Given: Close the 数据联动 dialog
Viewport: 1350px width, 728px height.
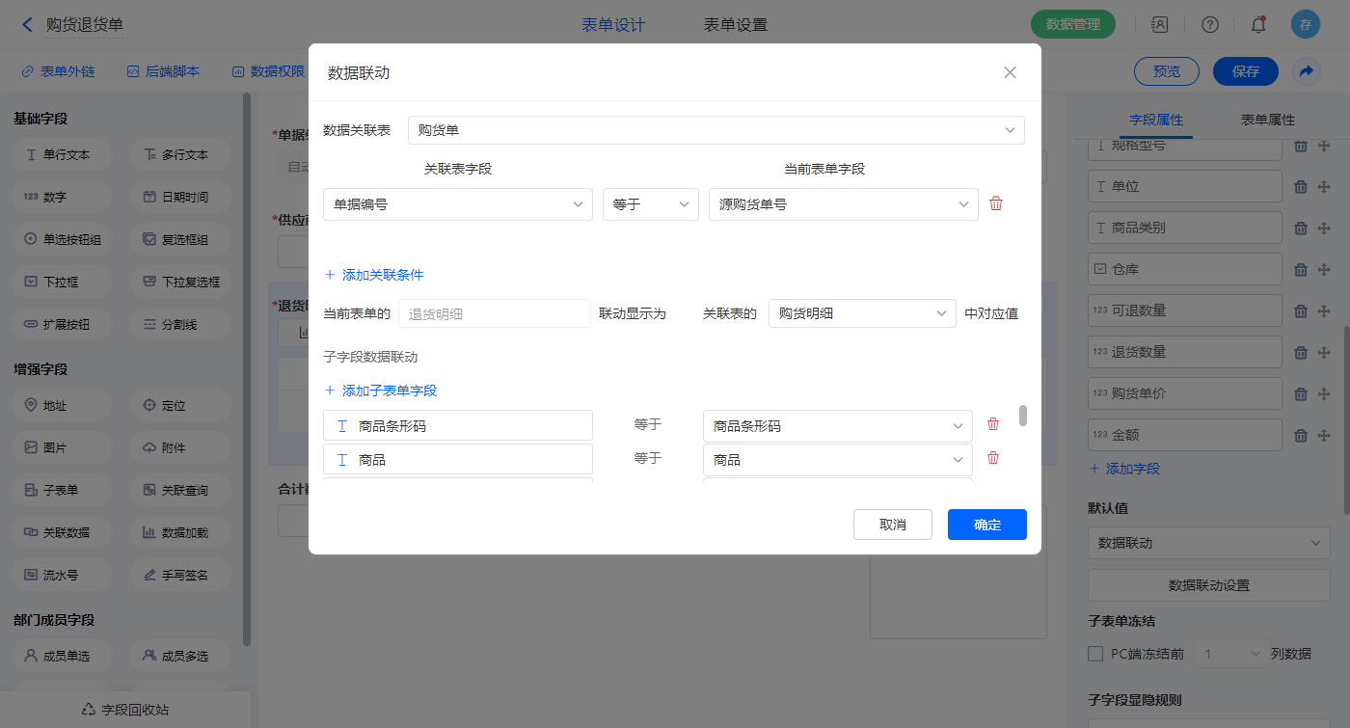Looking at the screenshot, I should (1010, 72).
